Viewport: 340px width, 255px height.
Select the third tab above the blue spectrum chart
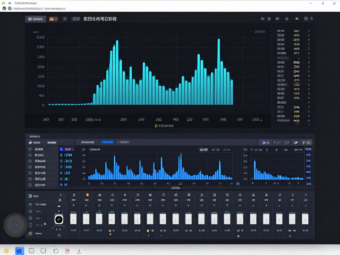124,142
